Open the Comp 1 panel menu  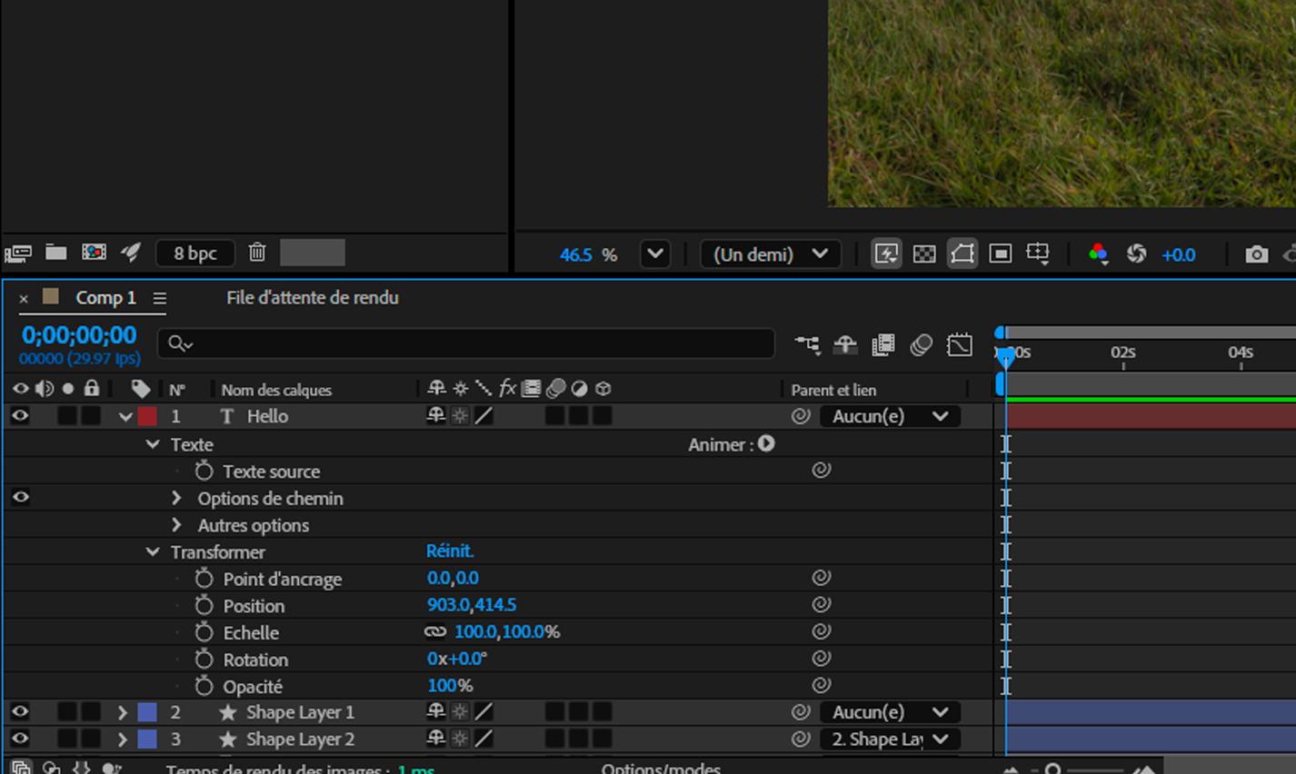click(159, 298)
